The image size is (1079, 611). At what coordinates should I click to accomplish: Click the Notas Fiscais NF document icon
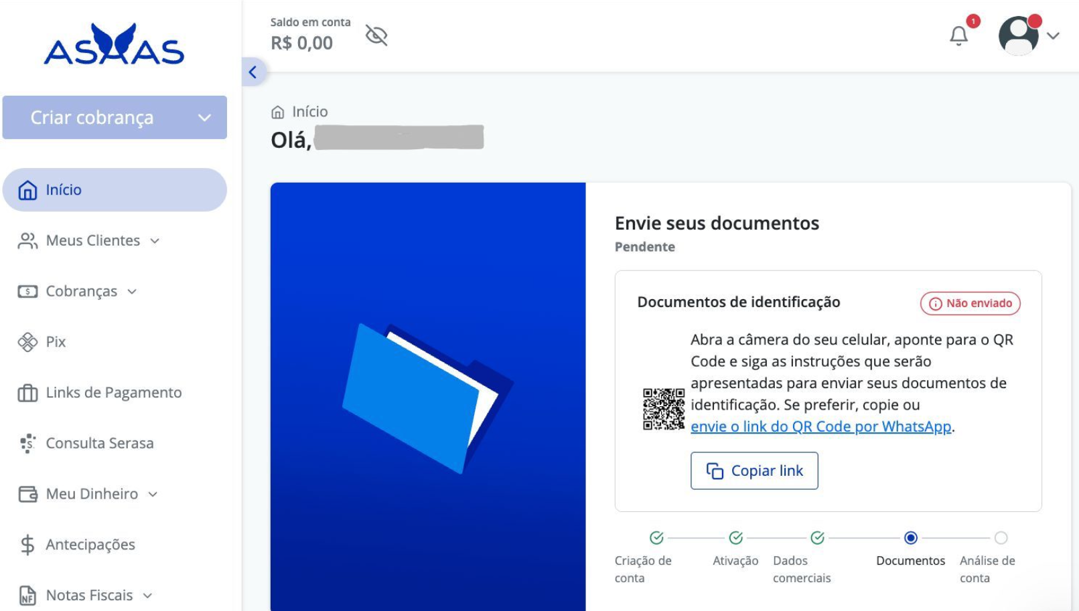27,595
